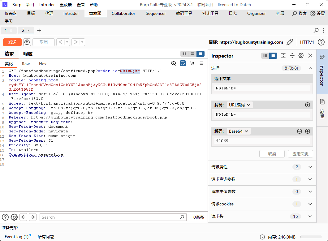Expand the 请求查询参数 section
Viewport: 328px width, 241px height.
(x=310, y=179)
